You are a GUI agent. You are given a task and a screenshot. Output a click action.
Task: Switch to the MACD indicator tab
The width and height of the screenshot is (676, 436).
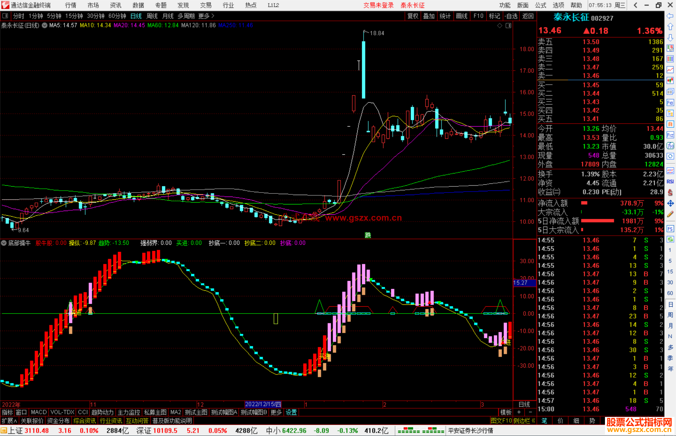pyautogui.click(x=39, y=412)
